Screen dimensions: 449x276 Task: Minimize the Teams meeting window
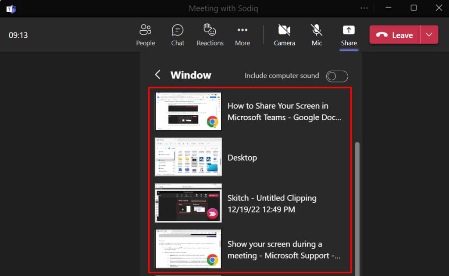coord(388,8)
